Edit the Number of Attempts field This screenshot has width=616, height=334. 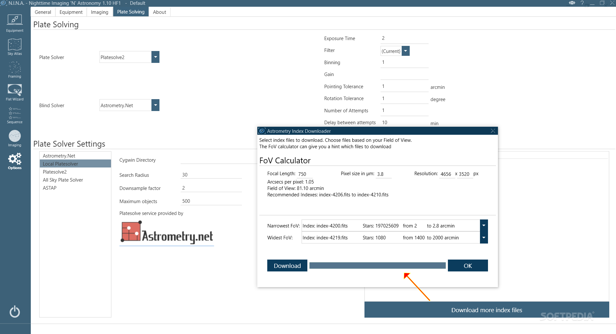404,110
